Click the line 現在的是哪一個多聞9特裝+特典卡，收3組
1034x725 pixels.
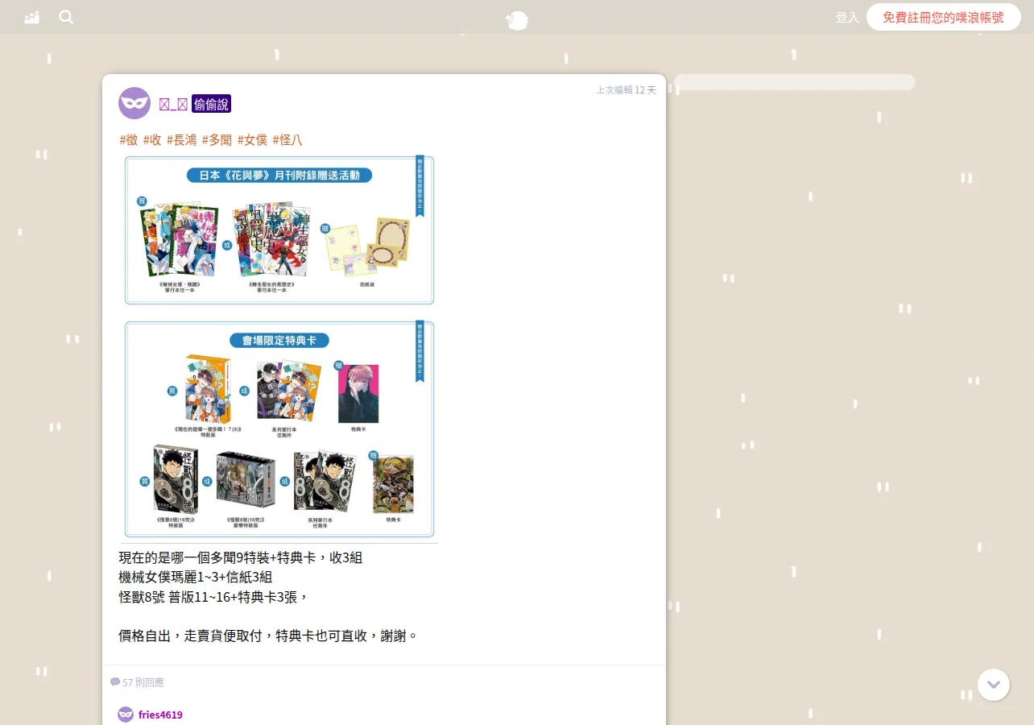[x=241, y=557]
